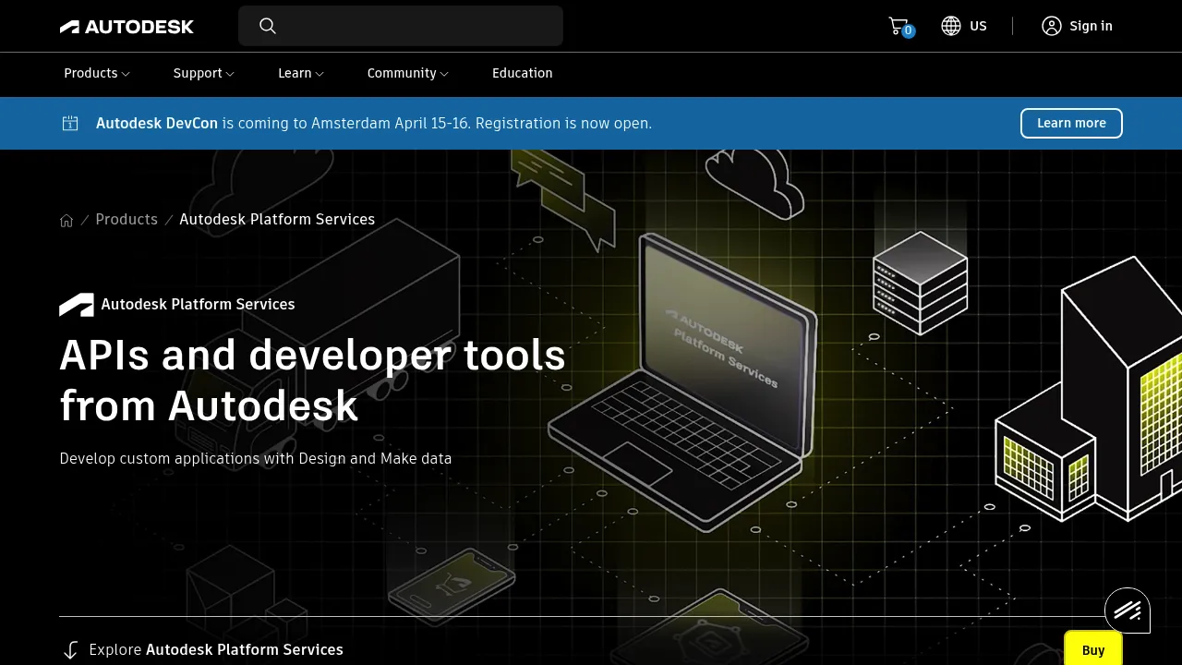Image resolution: width=1182 pixels, height=665 pixels.
Task: Click the US region label
Action: pos(978,26)
